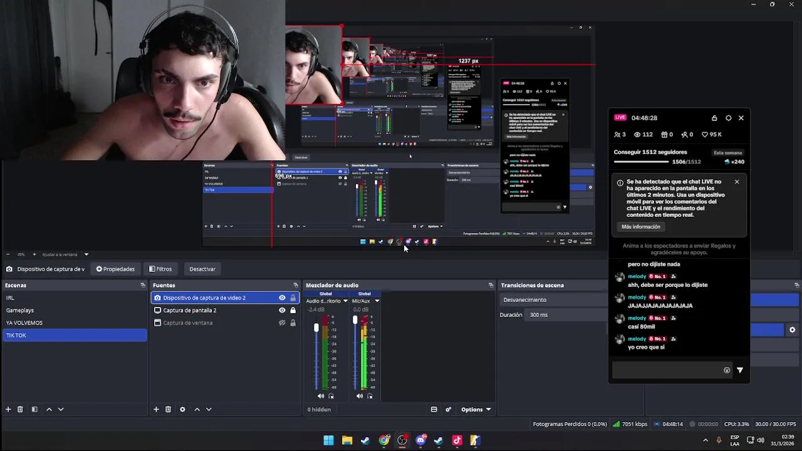Add a new scene with plus icon

(x=8, y=409)
